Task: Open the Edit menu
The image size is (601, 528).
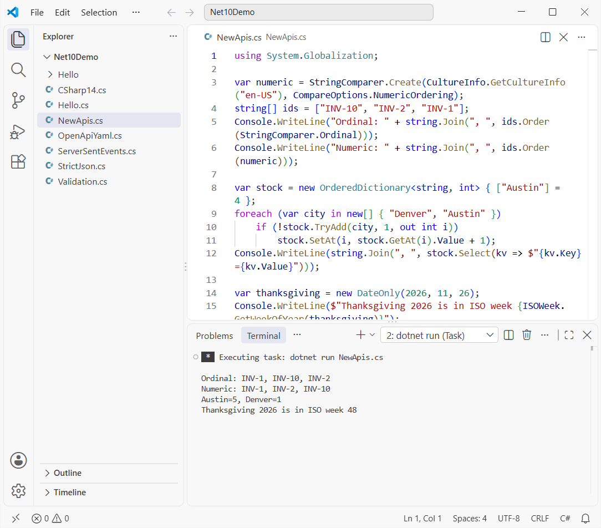Action: pyautogui.click(x=62, y=12)
